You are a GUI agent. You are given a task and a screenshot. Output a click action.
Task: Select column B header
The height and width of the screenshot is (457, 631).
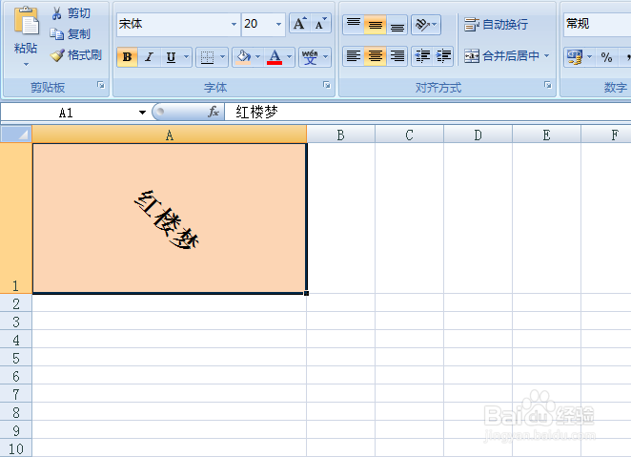pyautogui.click(x=340, y=135)
